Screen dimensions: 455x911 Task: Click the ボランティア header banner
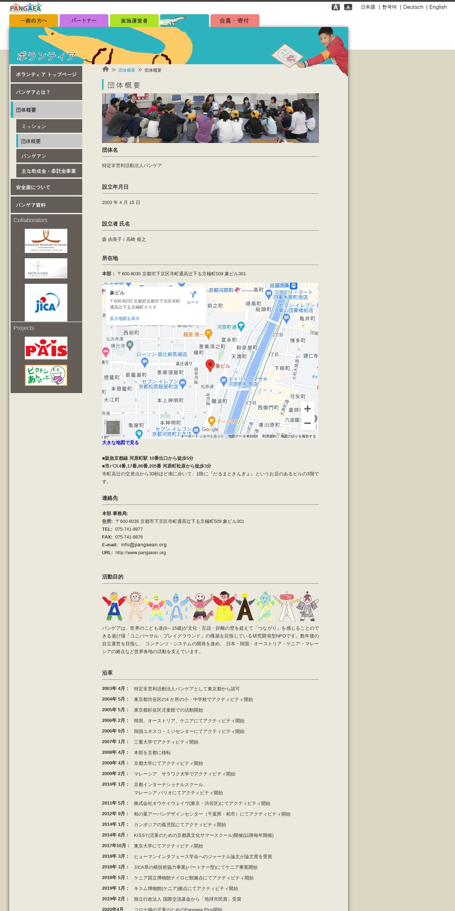(179, 45)
